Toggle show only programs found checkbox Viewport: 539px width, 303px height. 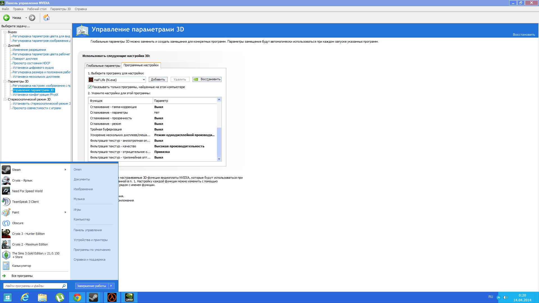coord(90,87)
